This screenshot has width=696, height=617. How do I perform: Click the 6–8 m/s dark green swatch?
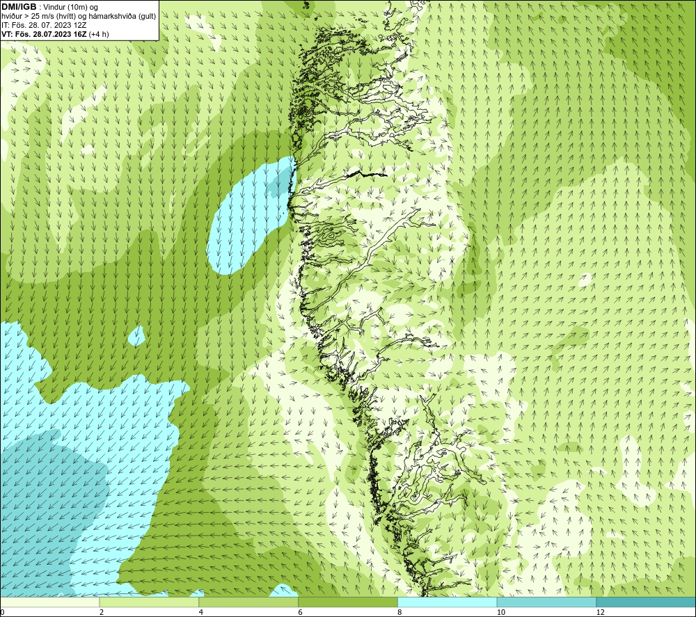click(348, 602)
